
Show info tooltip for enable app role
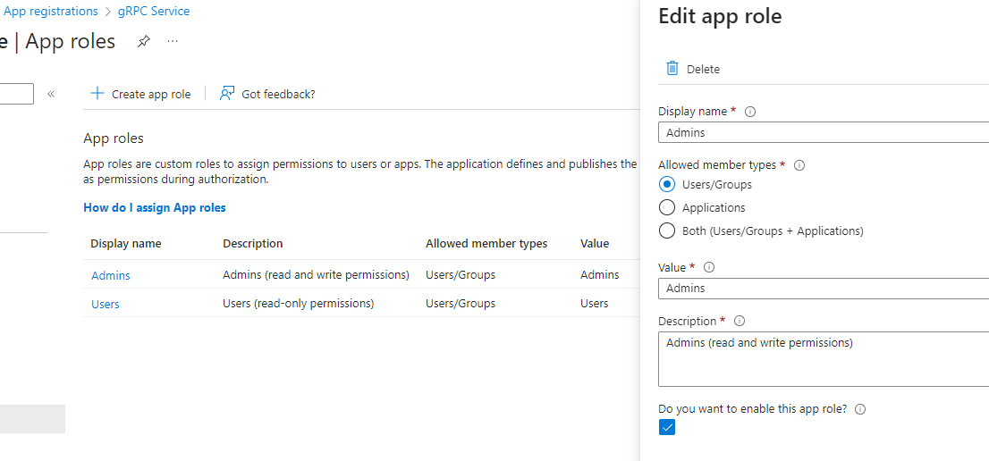click(860, 409)
